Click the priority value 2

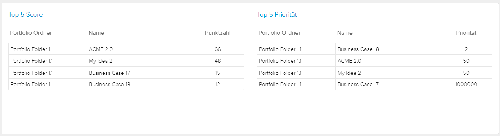click(x=466, y=49)
